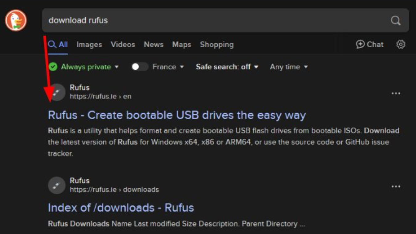Open the Safe search: off dropdown
Viewport: 416px width, 234px height.
pyautogui.click(x=227, y=67)
